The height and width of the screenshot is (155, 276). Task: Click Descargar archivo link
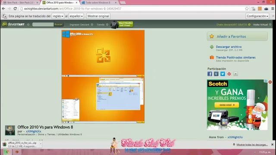pos(229,47)
